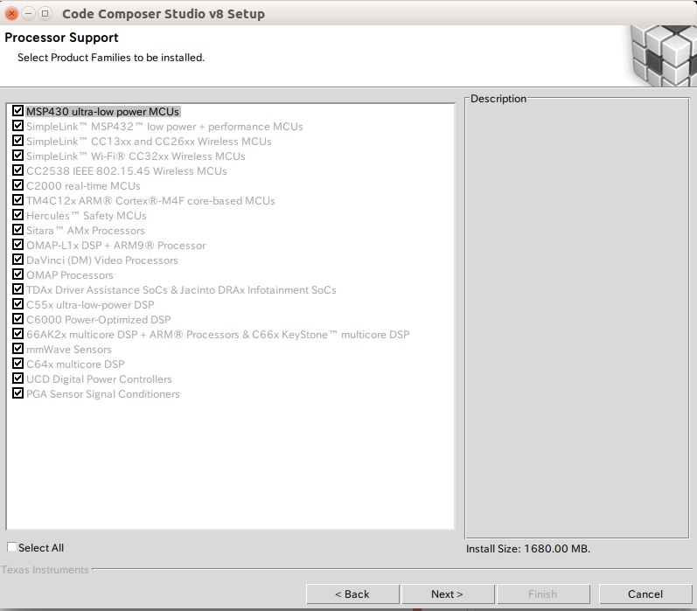Select the Hercules Safety MCUs label
The height and width of the screenshot is (611, 697).
[87, 216]
